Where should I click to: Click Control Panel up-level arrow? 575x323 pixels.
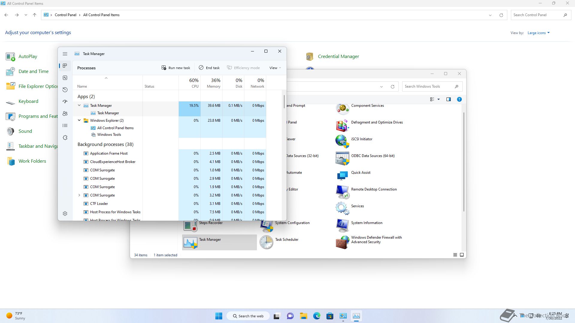point(35,15)
